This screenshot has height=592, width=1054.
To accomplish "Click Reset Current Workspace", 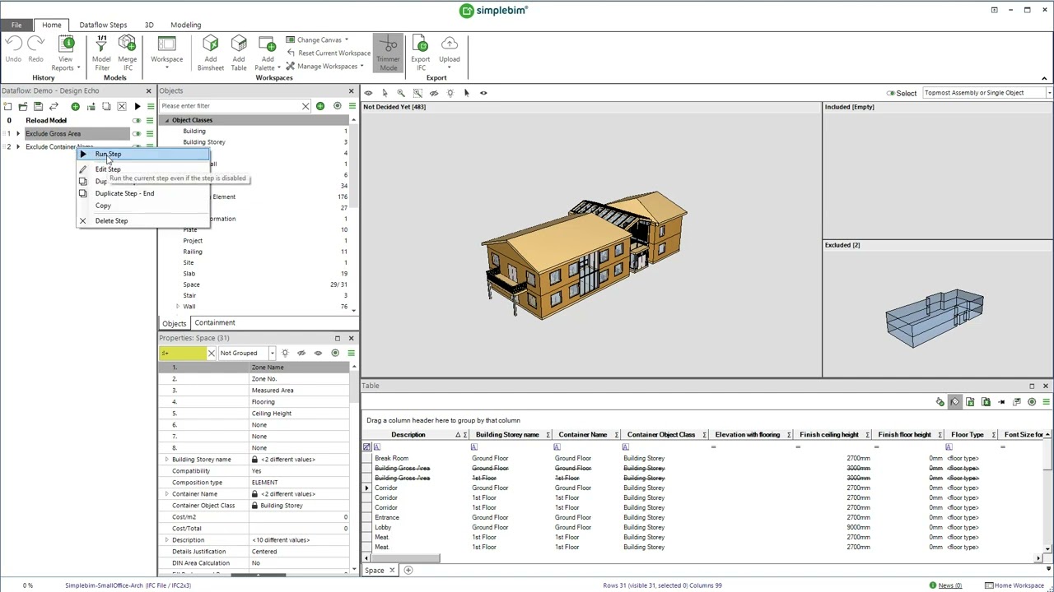I will click(328, 53).
